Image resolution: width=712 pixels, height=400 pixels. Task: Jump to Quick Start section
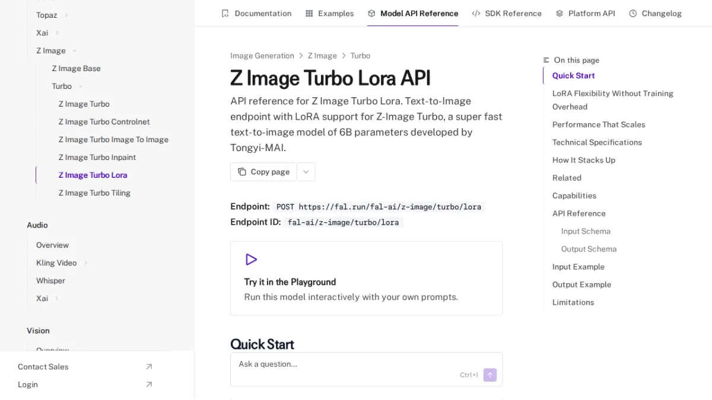coord(573,75)
